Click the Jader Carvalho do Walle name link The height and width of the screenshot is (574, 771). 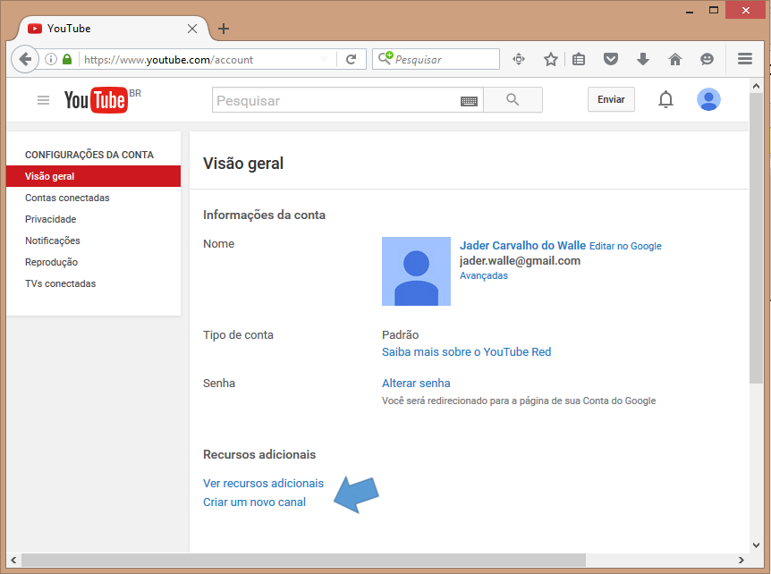[522, 245]
